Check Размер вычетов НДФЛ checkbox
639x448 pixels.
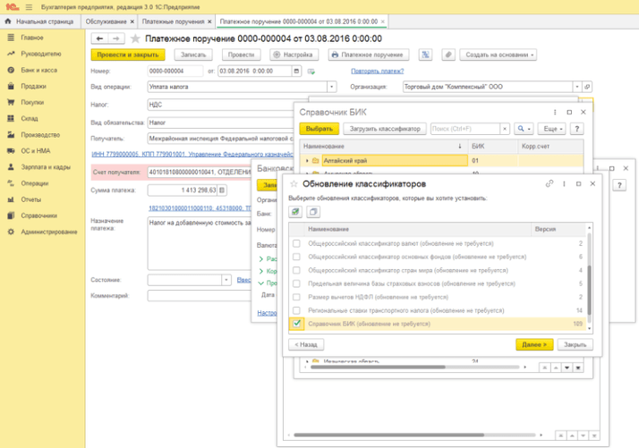click(297, 296)
